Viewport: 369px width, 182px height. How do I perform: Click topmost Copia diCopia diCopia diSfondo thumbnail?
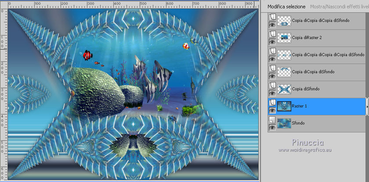(x=284, y=21)
